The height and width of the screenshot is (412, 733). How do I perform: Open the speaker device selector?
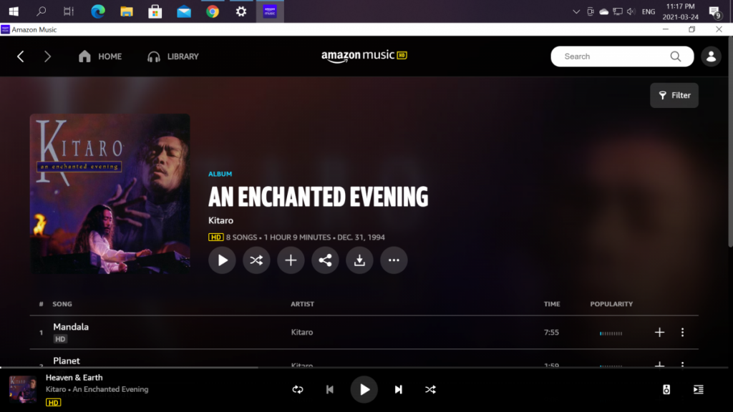[x=666, y=390]
